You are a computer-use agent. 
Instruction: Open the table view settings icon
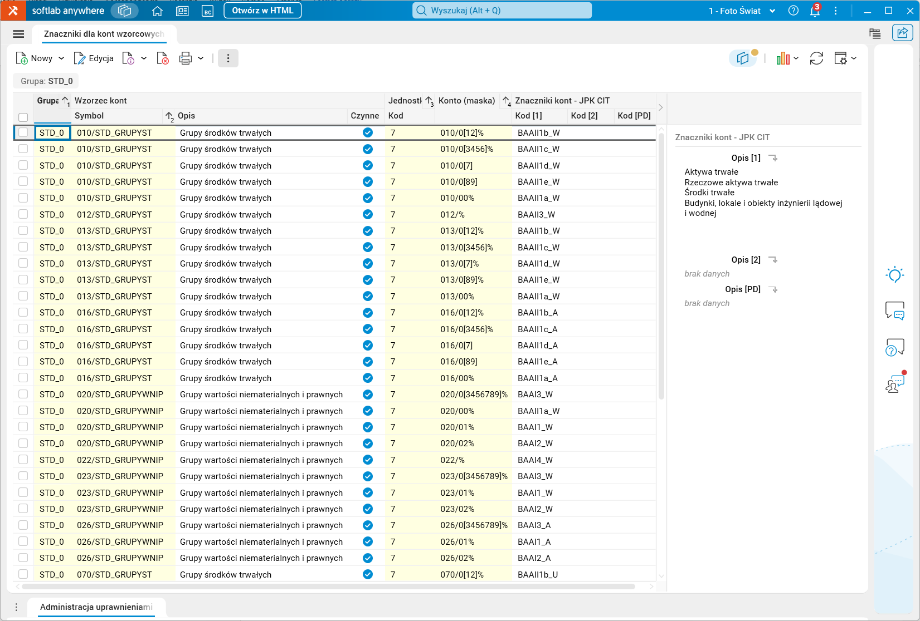coord(840,58)
